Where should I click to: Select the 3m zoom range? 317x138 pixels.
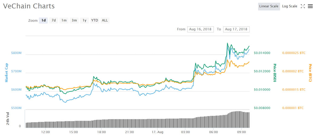(74, 20)
